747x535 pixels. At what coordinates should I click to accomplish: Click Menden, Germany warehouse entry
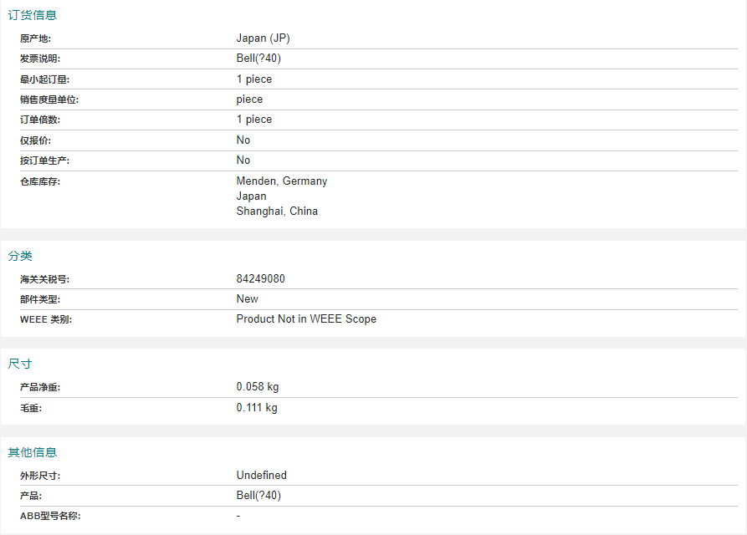pyautogui.click(x=282, y=181)
